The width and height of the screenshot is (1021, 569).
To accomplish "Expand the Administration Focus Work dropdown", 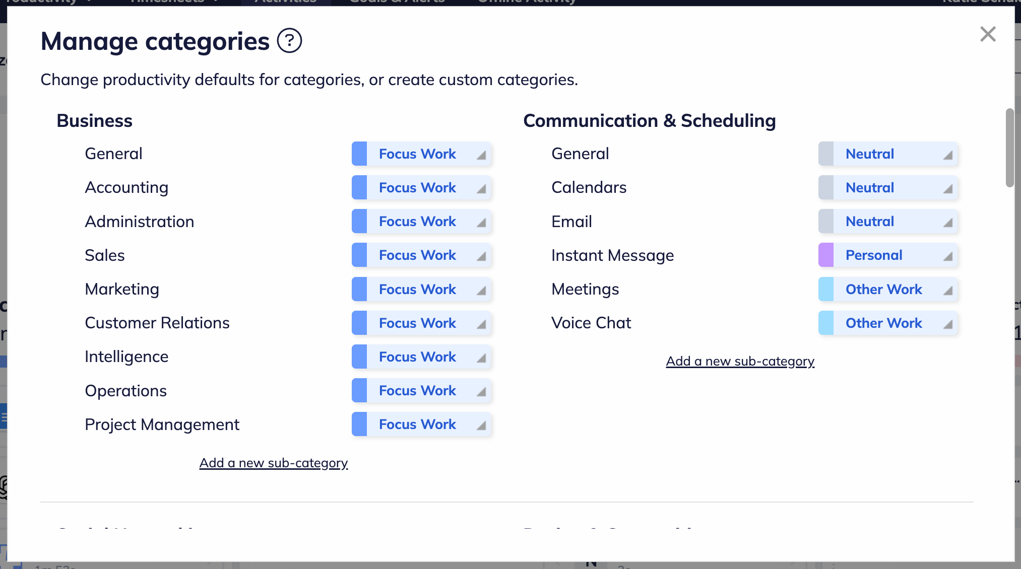I will [x=421, y=222].
